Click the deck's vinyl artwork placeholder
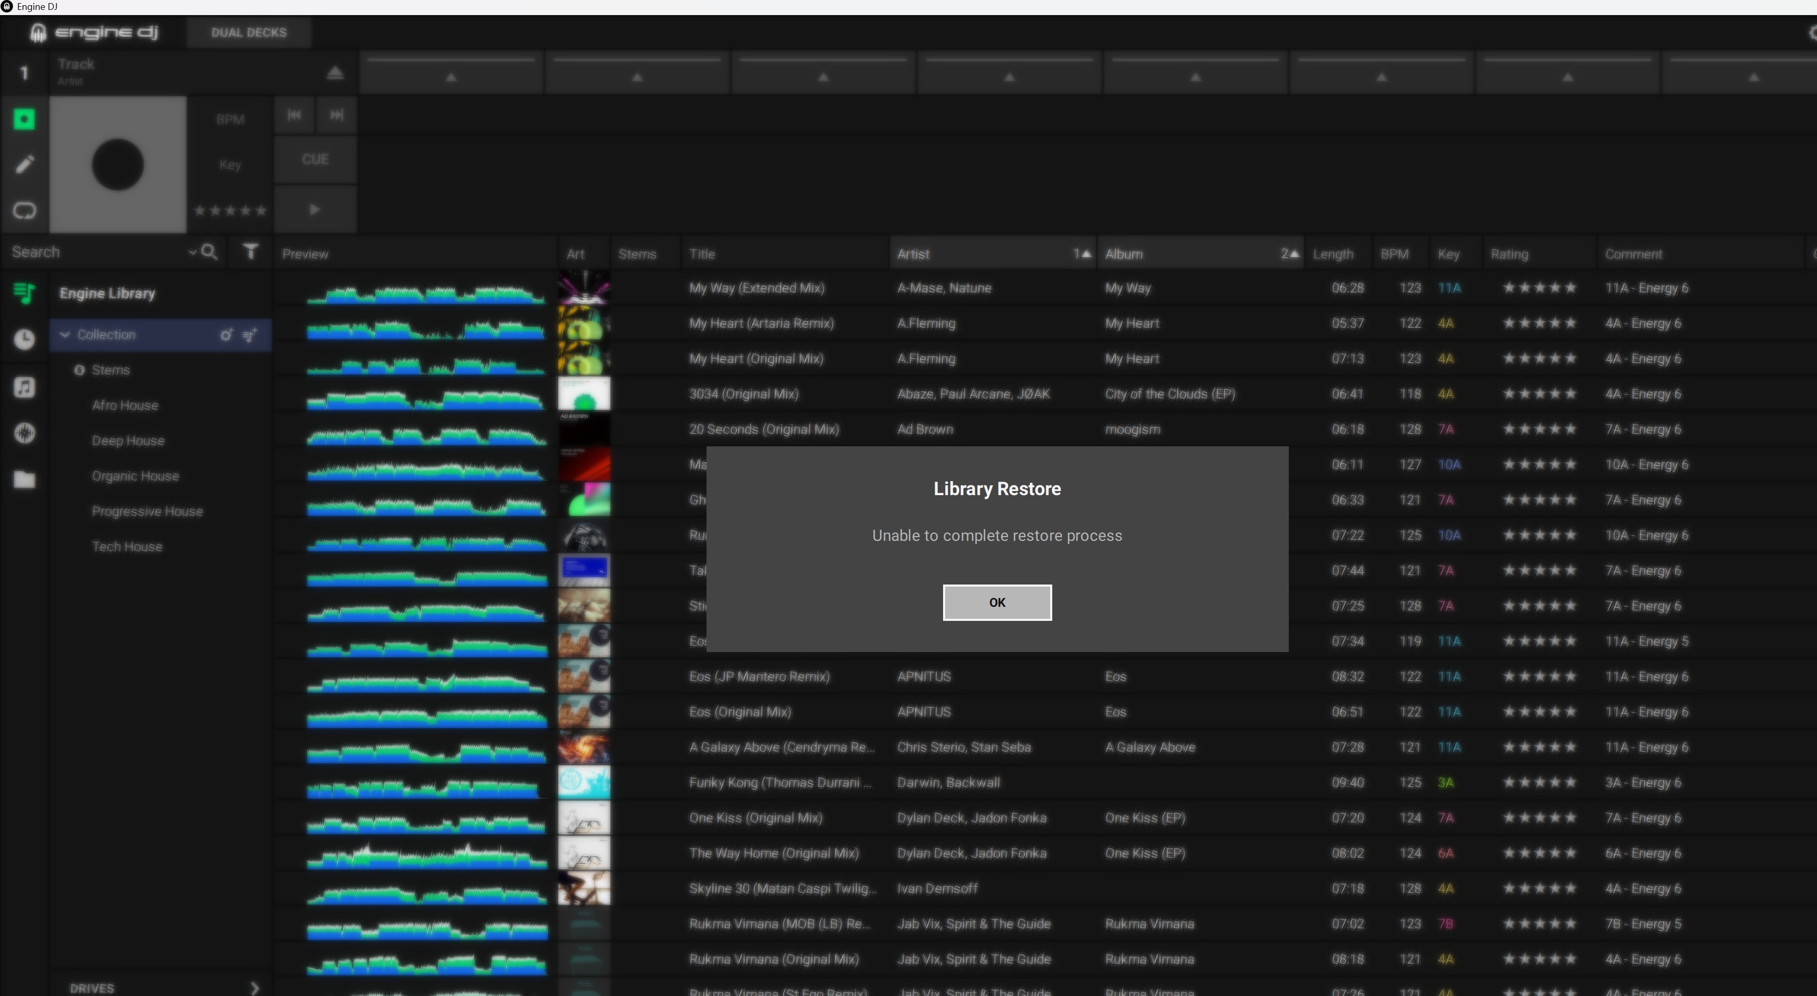The height and width of the screenshot is (996, 1817). (118, 164)
